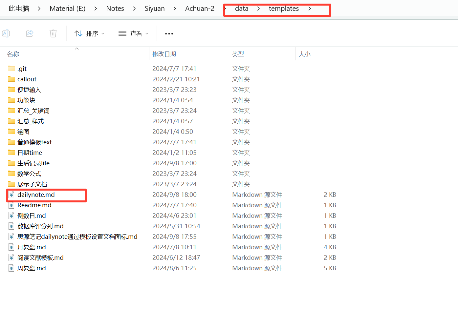Screen dimensions: 458x309
Task: Select the folder name 日期time
Action: point(30,153)
